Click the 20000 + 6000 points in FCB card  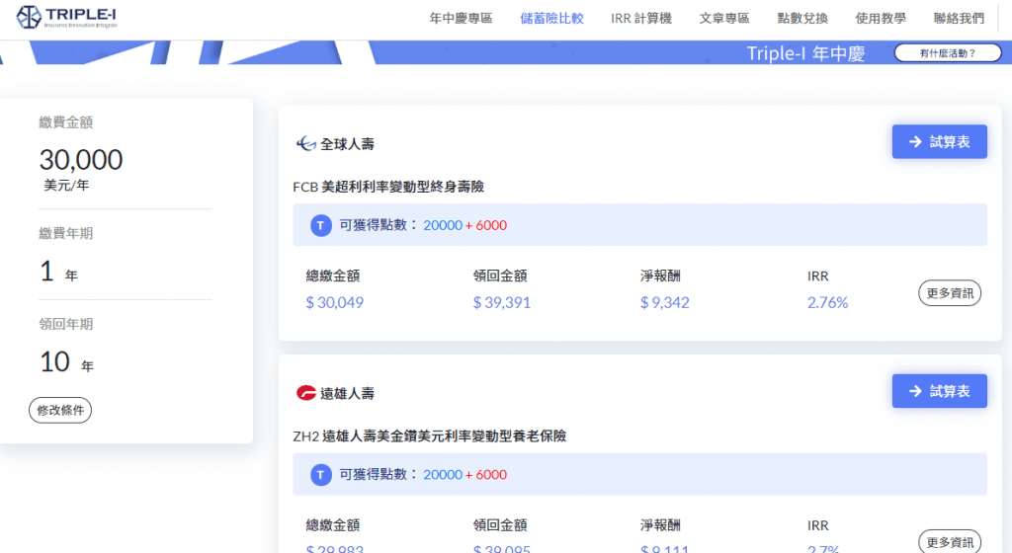(464, 225)
